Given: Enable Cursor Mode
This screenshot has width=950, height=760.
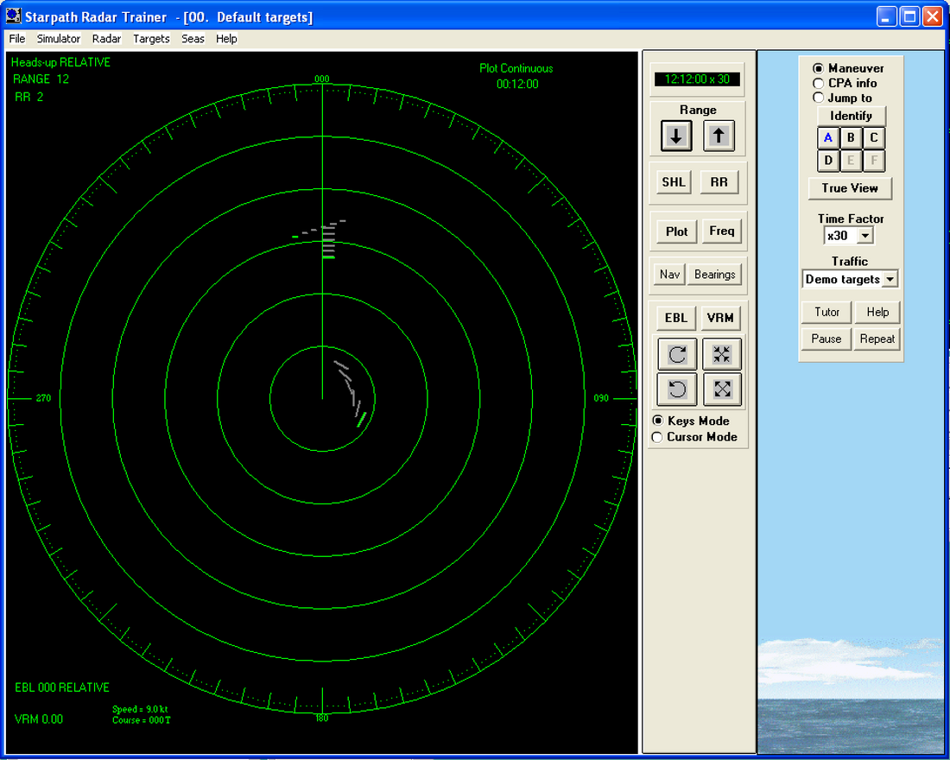Looking at the screenshot, I should [x=657, y=437].
